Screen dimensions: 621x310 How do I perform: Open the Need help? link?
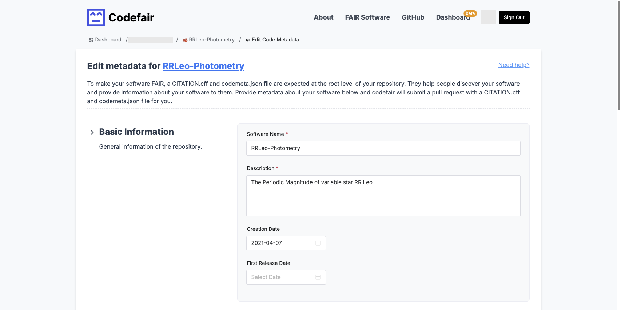tap(514, 65)
